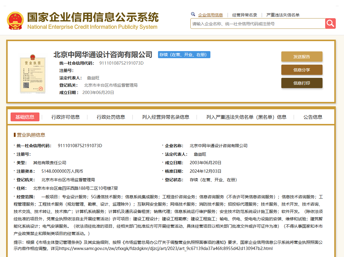Open the business license thumbnail image

(33, 74)
